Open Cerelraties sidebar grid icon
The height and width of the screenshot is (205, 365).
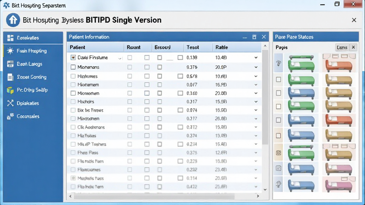pyautogui.click(x=10, y=38)
